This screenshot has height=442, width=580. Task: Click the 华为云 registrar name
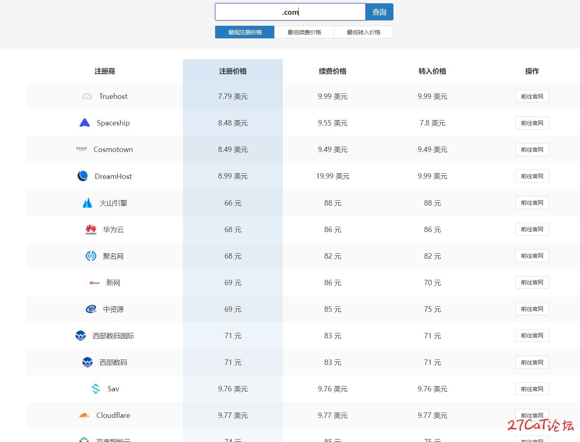113,230
